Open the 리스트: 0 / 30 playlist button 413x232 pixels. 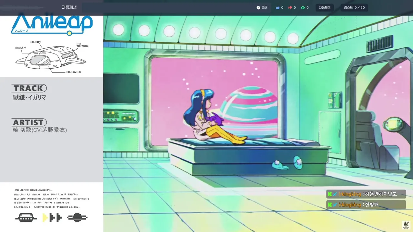coord(354,8)
